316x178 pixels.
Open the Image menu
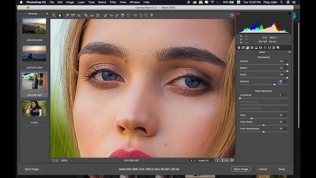pyautogui.click(x=70, y=2)
